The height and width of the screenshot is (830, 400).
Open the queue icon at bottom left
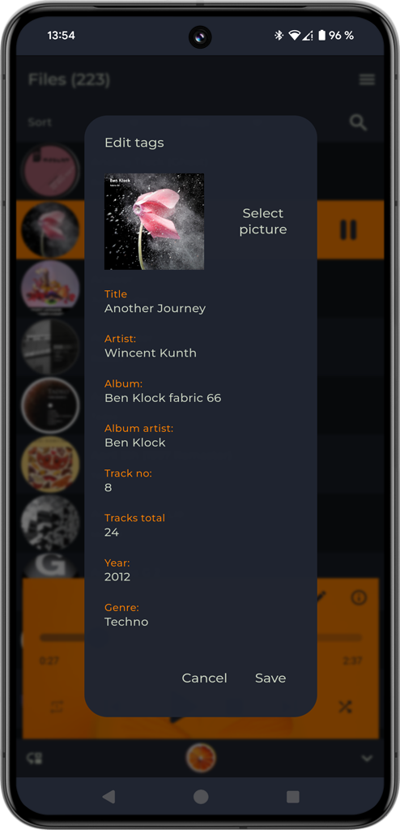tap(35, 758)
